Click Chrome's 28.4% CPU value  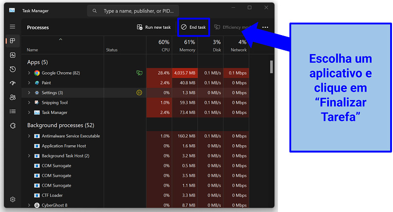pyautogui.click(x=164, y=73)
